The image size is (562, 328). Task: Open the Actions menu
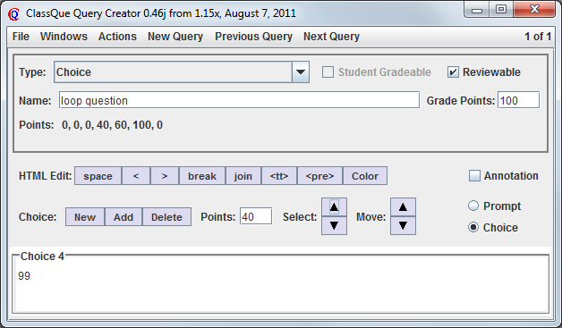coord(117,36)
